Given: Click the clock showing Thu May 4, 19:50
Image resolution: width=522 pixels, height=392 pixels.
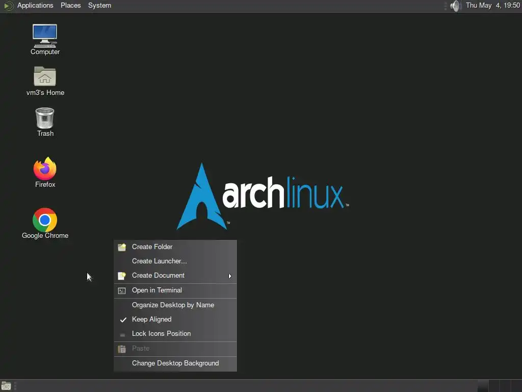Looking at the screenshot, I should 493,5.
